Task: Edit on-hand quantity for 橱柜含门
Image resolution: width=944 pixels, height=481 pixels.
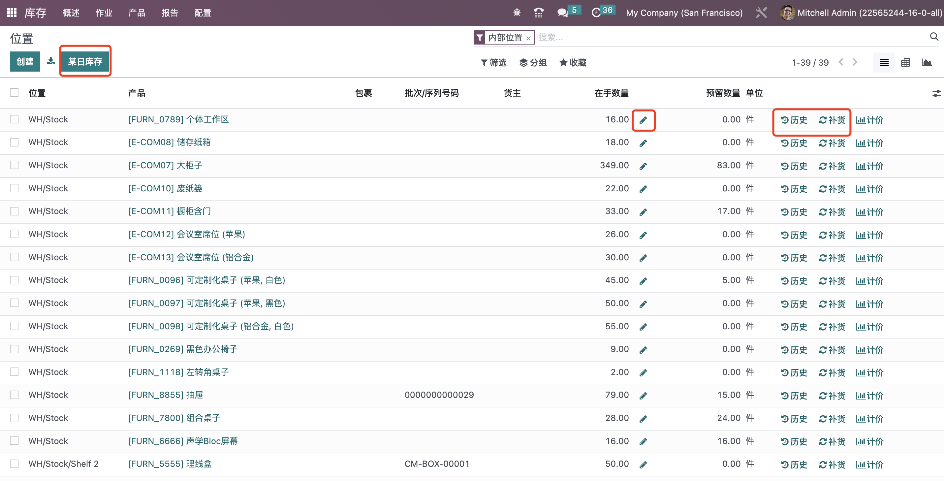Action: click(643, 212)
